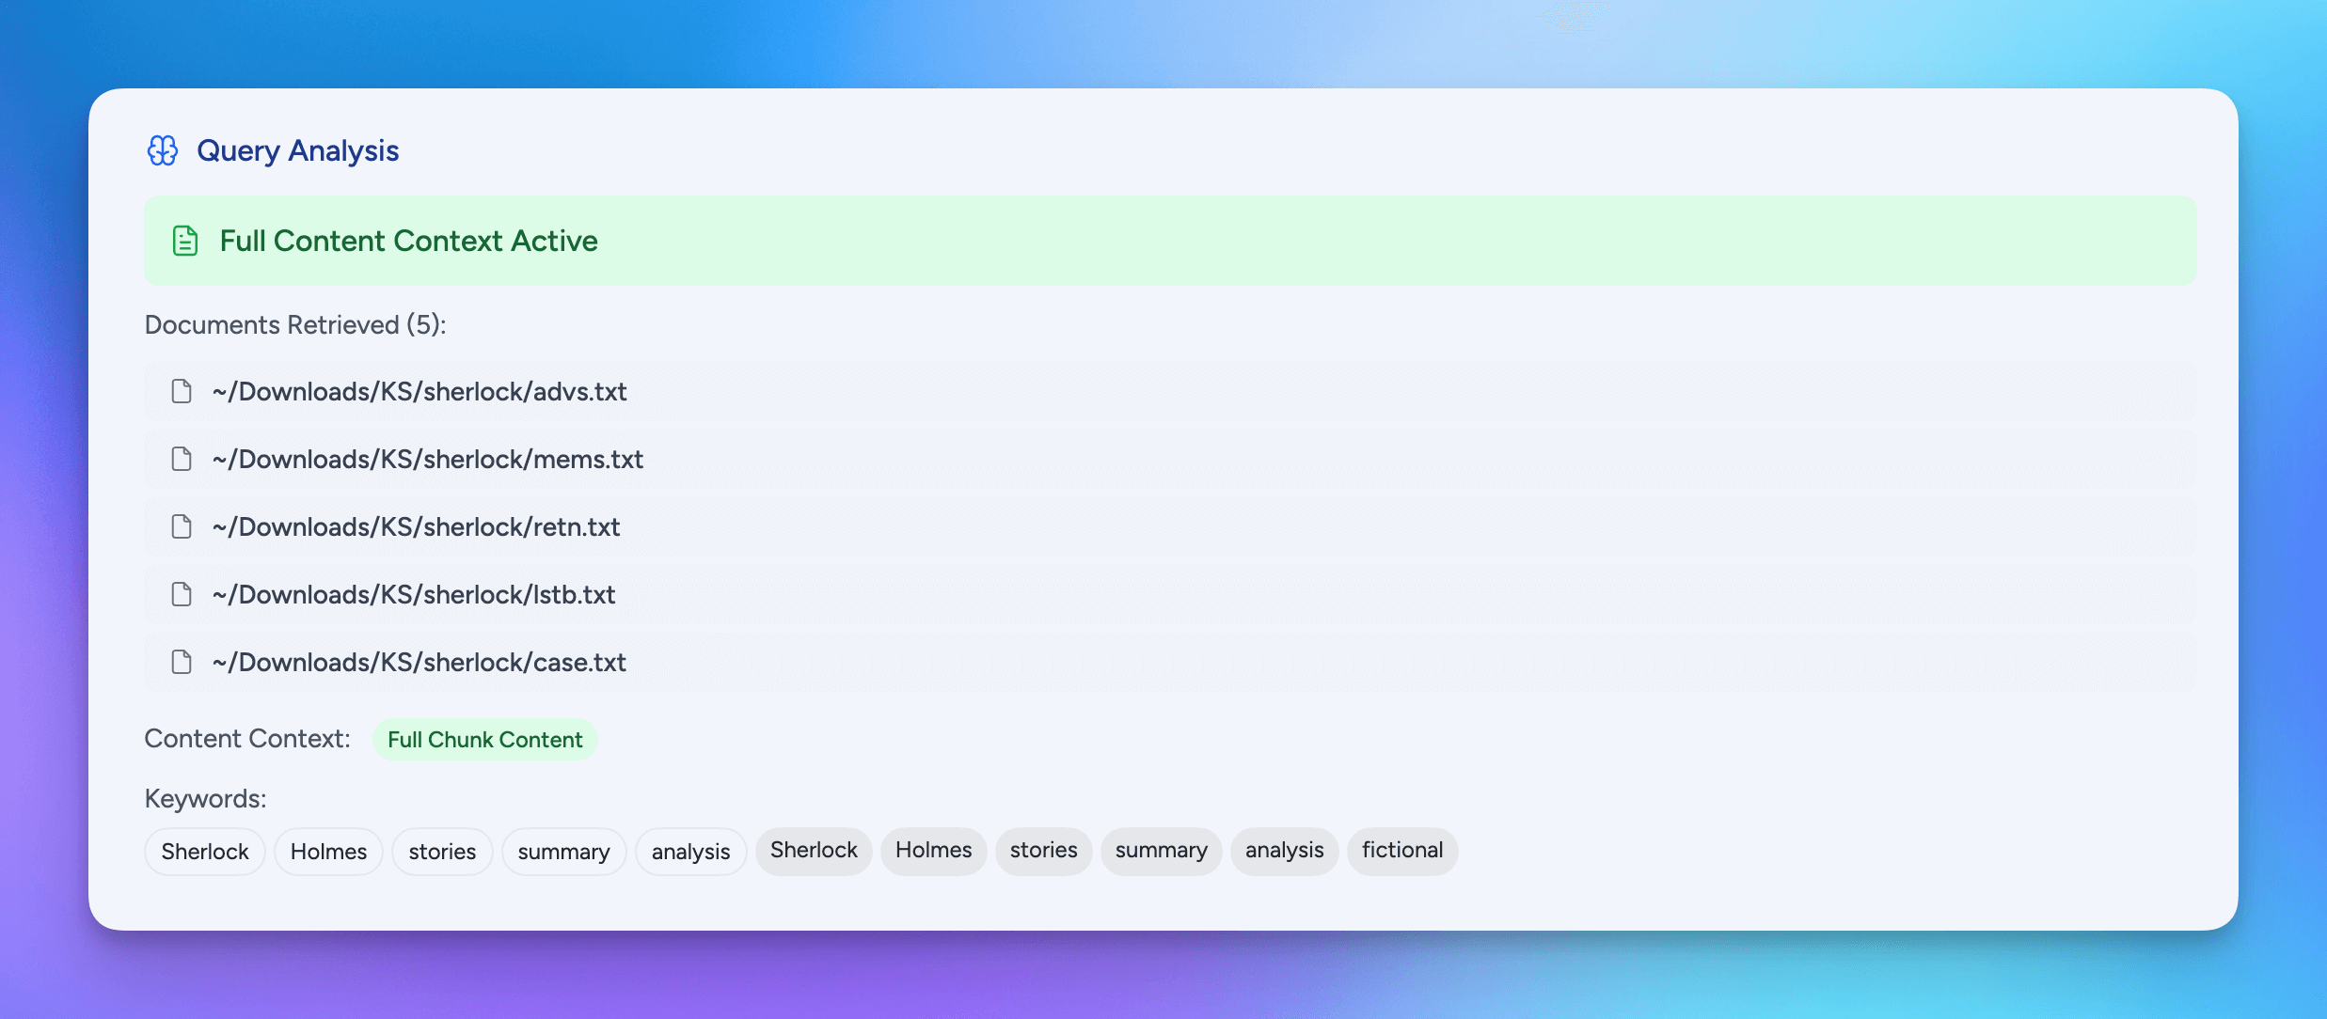Viewport: 2327px width, 1019px height.
Task: Click the Query Analysis brain icon
Action: [x=162, y=149]
